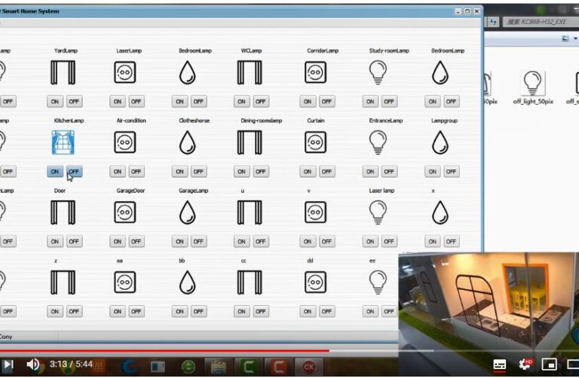Select the EntranceLamp bulb icon

tap(378, 142)
